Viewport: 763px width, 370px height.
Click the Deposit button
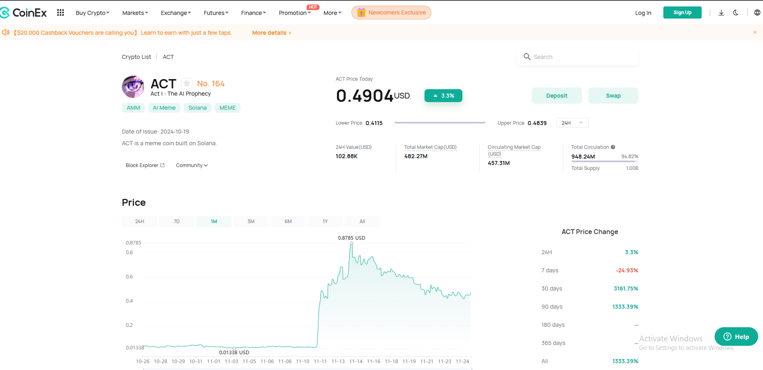pos(556,96)
